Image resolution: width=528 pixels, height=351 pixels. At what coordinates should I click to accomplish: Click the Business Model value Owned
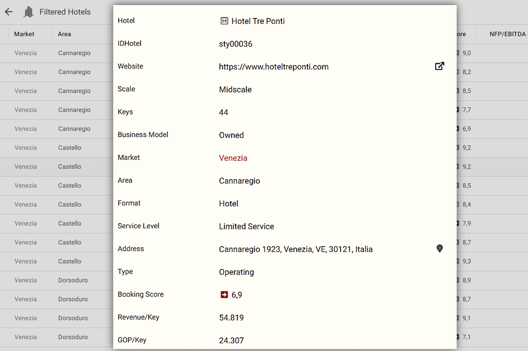(231, 135)
